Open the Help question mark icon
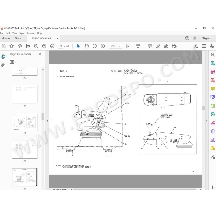 (x=187, y=38)
